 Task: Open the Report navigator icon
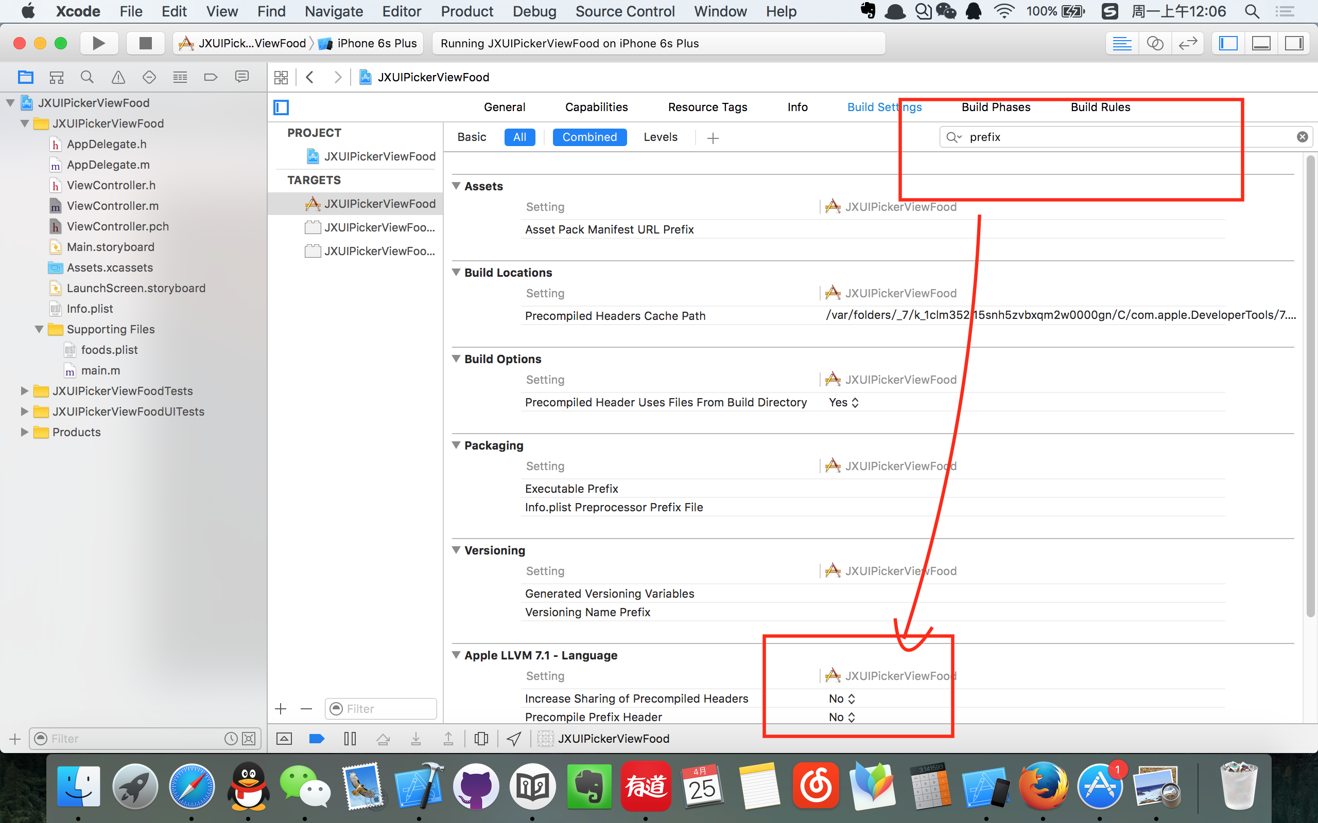(x=242, y=77)
